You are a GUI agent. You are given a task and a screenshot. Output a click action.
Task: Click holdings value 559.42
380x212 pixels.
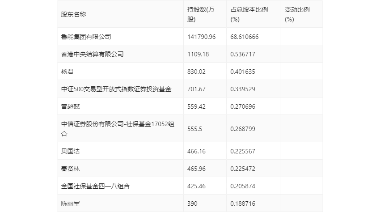[x=196, y=106]
